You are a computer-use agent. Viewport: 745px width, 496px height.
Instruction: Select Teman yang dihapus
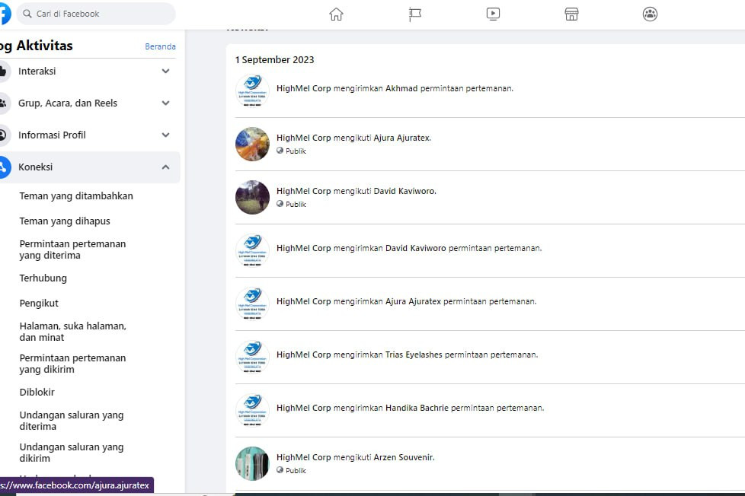65,221
